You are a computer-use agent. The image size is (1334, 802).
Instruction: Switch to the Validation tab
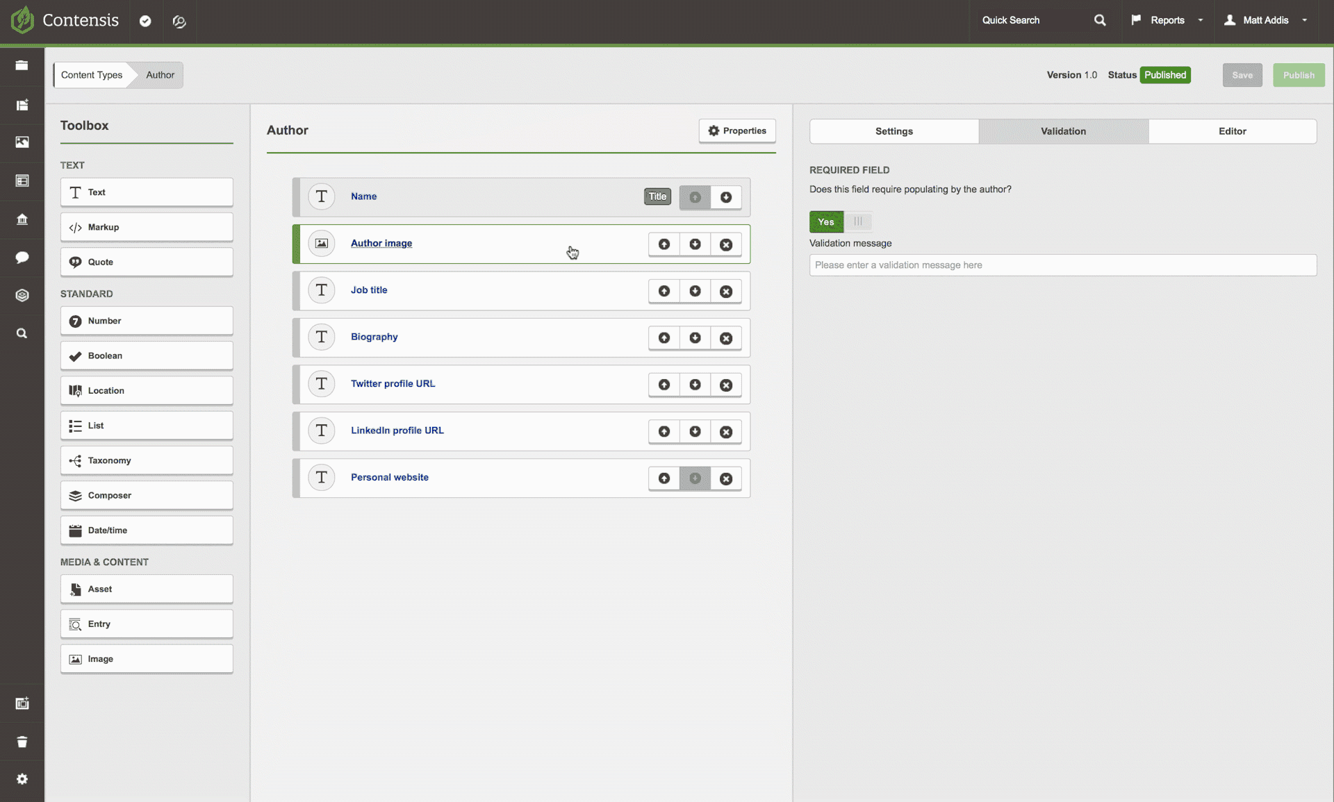[1063, 131]
